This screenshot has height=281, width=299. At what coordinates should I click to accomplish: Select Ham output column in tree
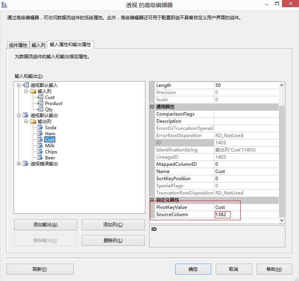pos(50,134)
